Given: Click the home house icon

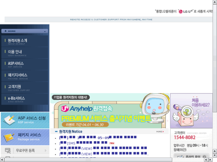Looking at the screenshot, I should click(x=6, y=31).
